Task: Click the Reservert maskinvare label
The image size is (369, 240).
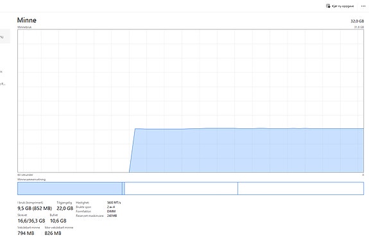Action: tap(90, 216)
